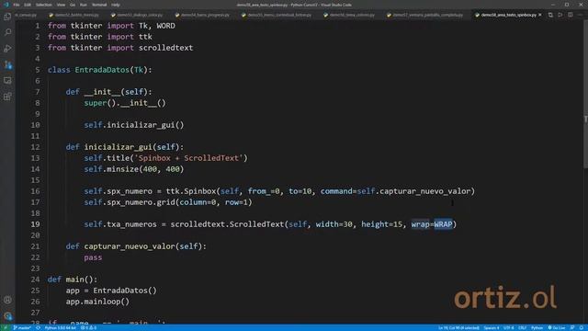This screenshot has height=331, width=588.
Task: Click 'pass' keyword on line 22
Action: tap(93, 257)
